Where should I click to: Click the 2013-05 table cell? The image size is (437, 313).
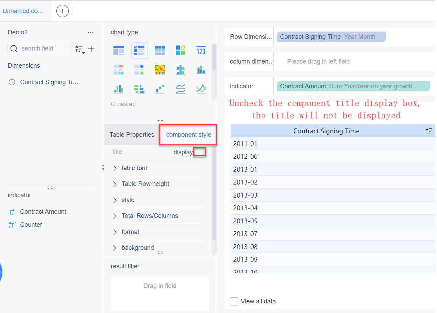pyautogui.click(x=332, y=221)
